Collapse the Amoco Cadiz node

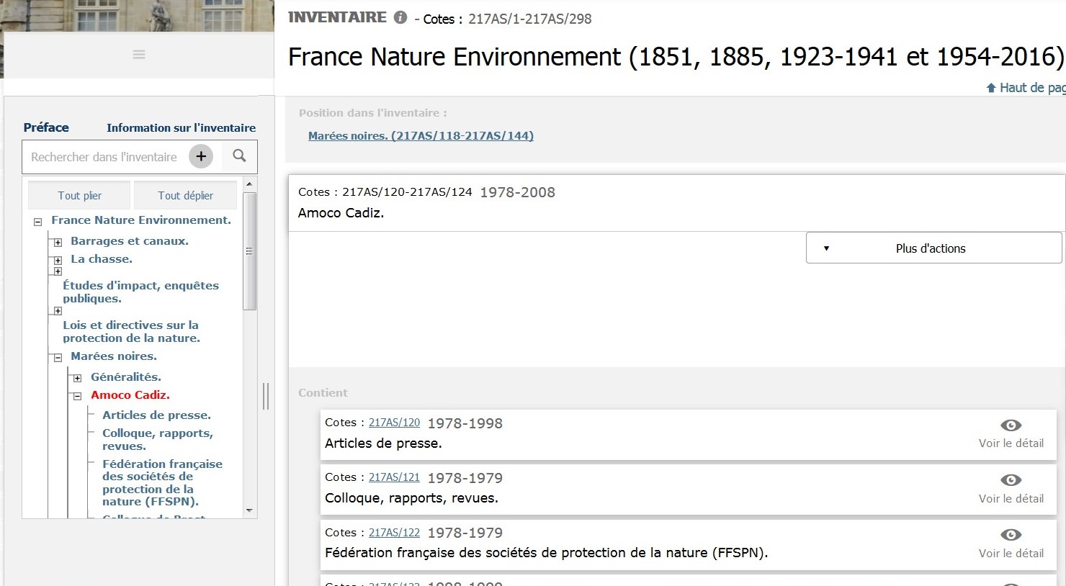tap(77, 396)
